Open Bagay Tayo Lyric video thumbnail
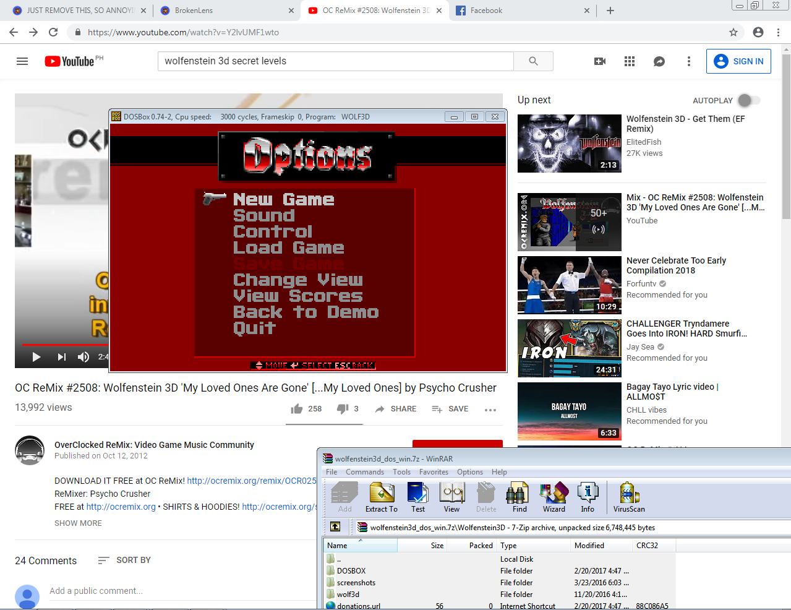The height and width of the screenshot is (610, 791). pos(570,411)
